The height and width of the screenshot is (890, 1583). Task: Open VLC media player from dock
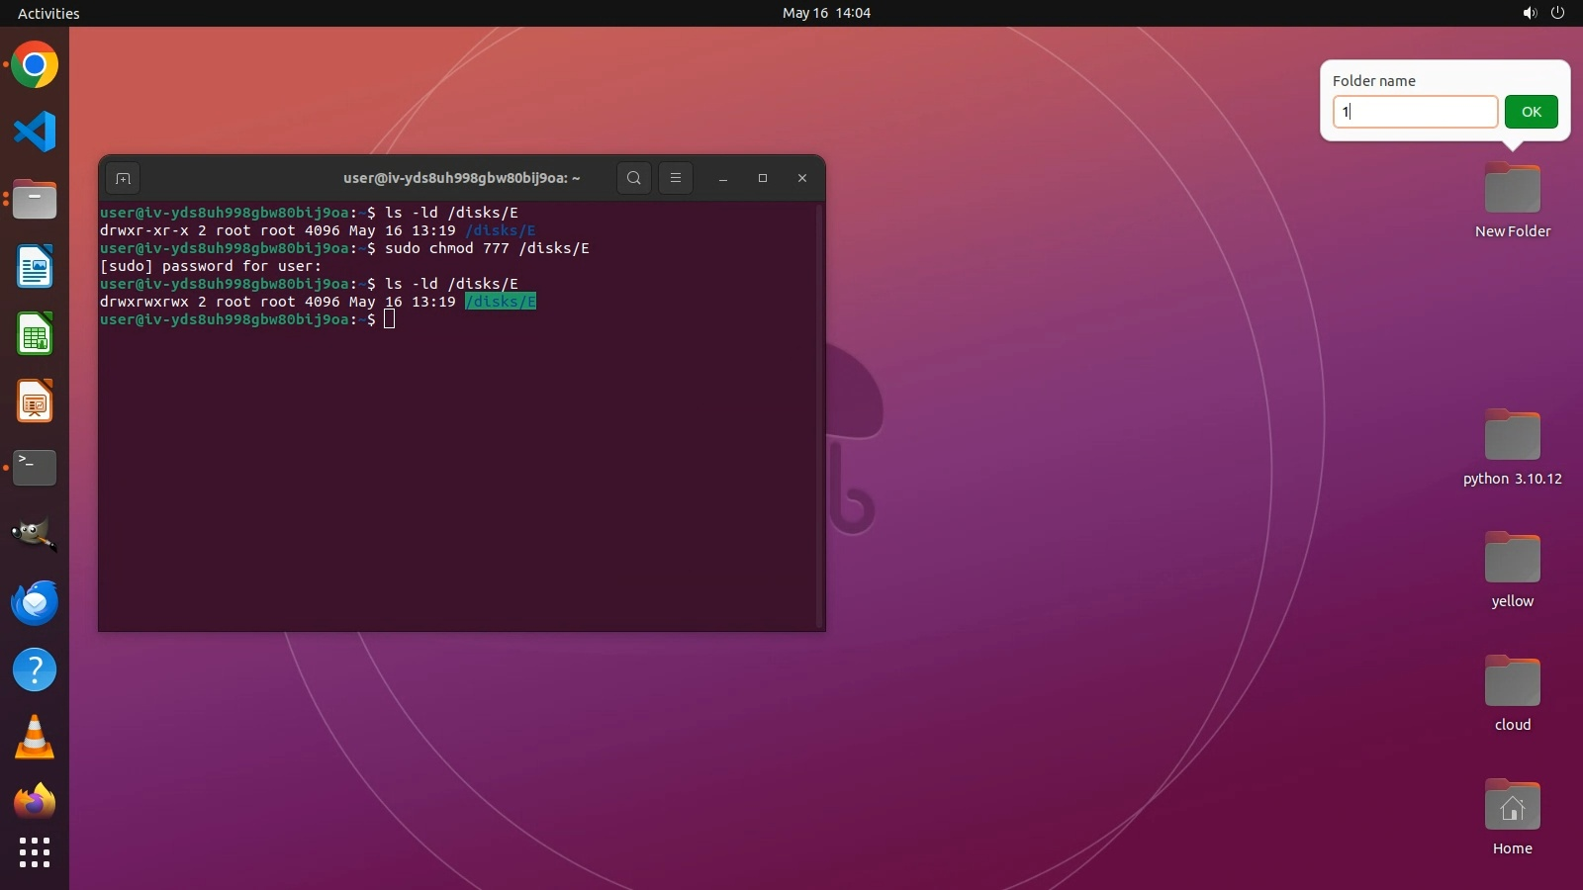[x=35, y=738]
